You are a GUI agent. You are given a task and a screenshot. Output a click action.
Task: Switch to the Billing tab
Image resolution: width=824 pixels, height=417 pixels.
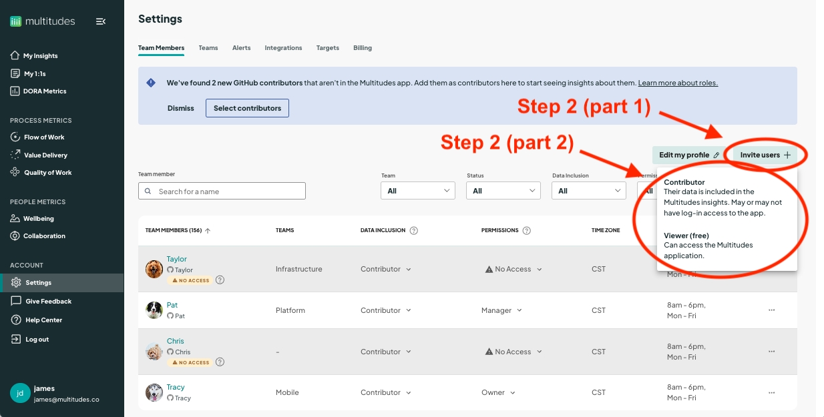(363, 48)
